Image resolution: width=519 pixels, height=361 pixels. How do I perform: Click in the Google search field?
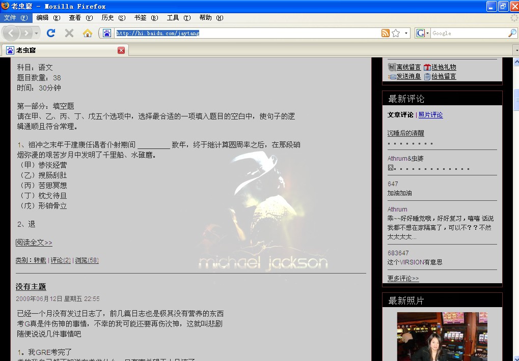tap(469, 33)
